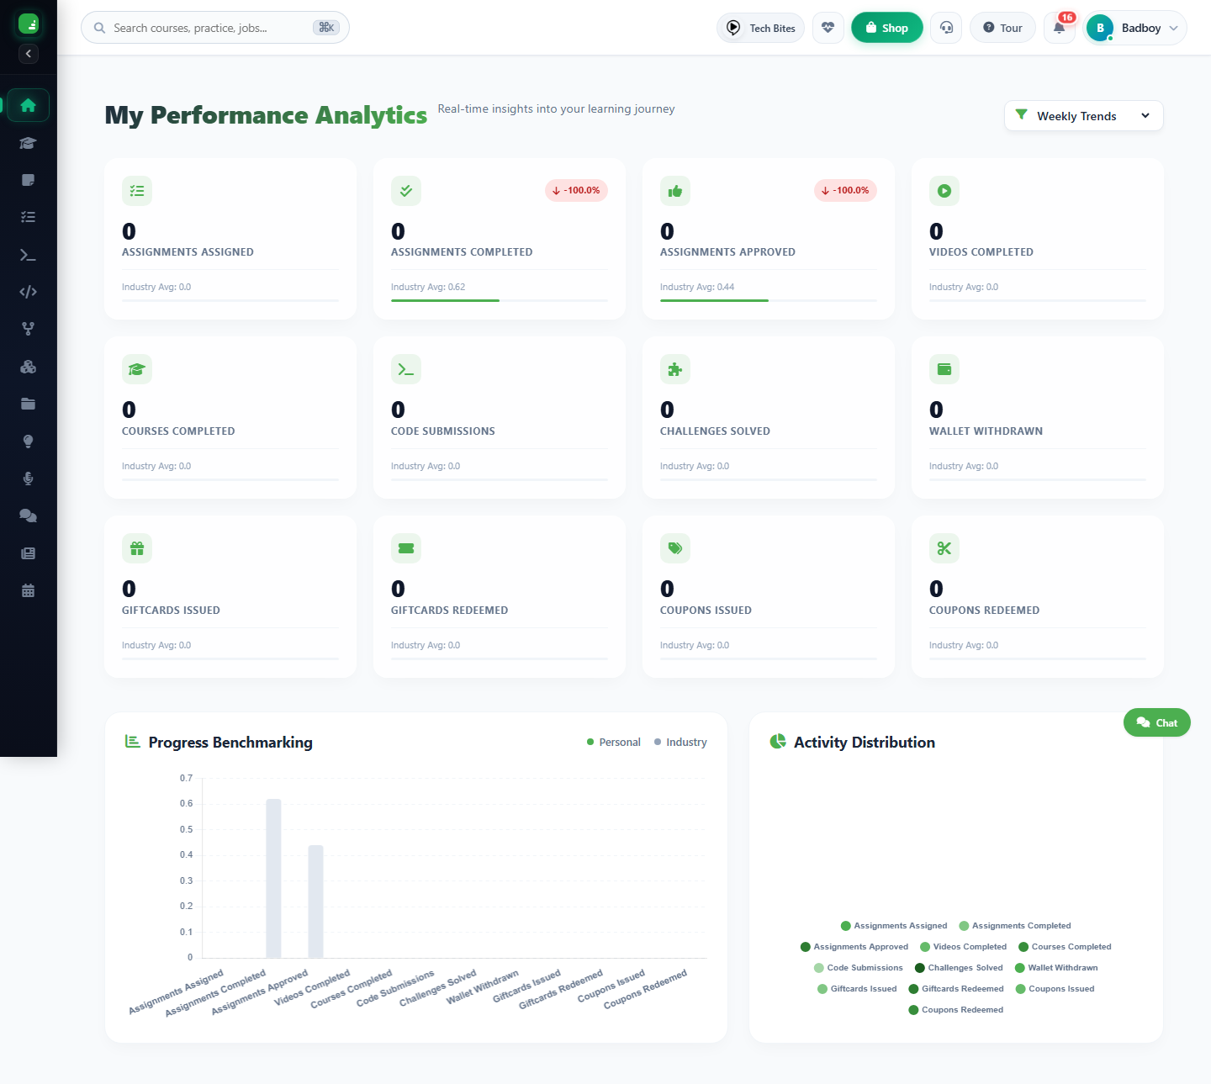Open notifications bell with 16 badge
The height and width of the screenshot is (1084, 1211).
(1060, 28)
